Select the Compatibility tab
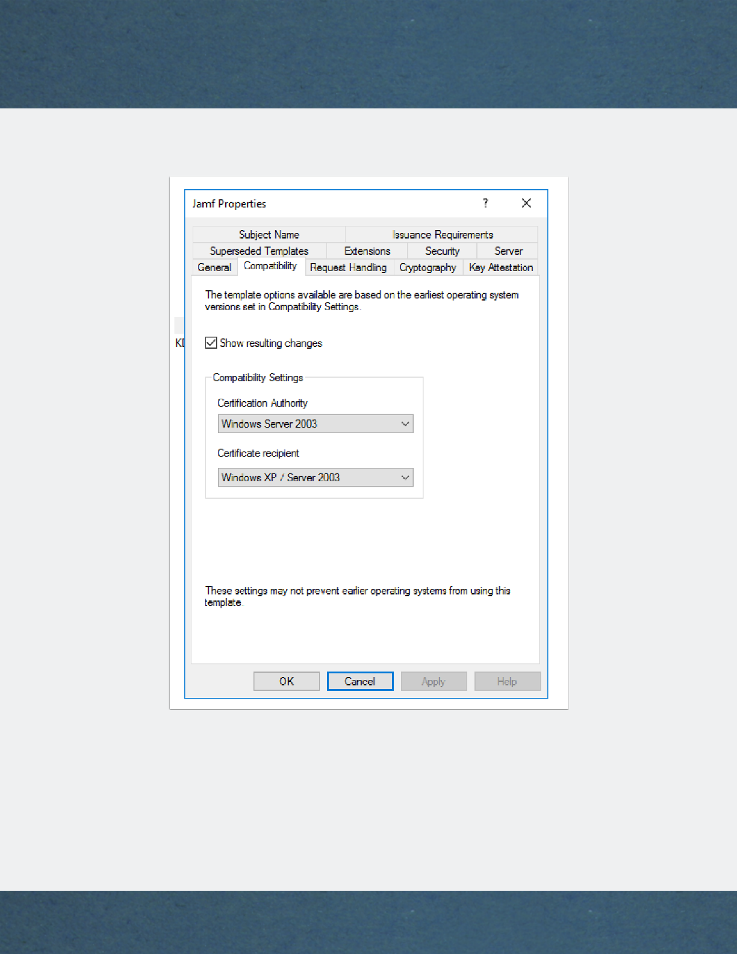The height and width of the screenshot is (954, 737). pos(270,266)
